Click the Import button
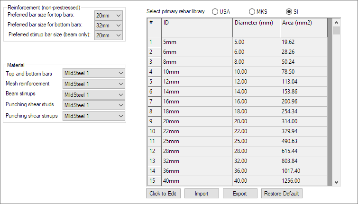 [x=202, y=194]
